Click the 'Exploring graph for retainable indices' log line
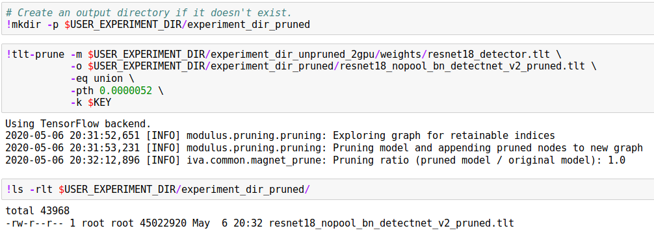The height and width of the screenshot is (237, 654). pos(280,135)
